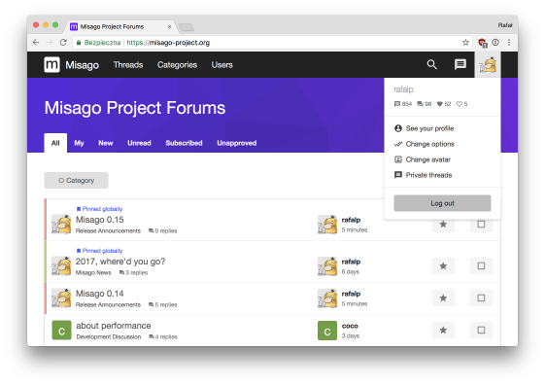
Task: Star the about performance thread
Action: pyautogui.click(x=443, y=330)
